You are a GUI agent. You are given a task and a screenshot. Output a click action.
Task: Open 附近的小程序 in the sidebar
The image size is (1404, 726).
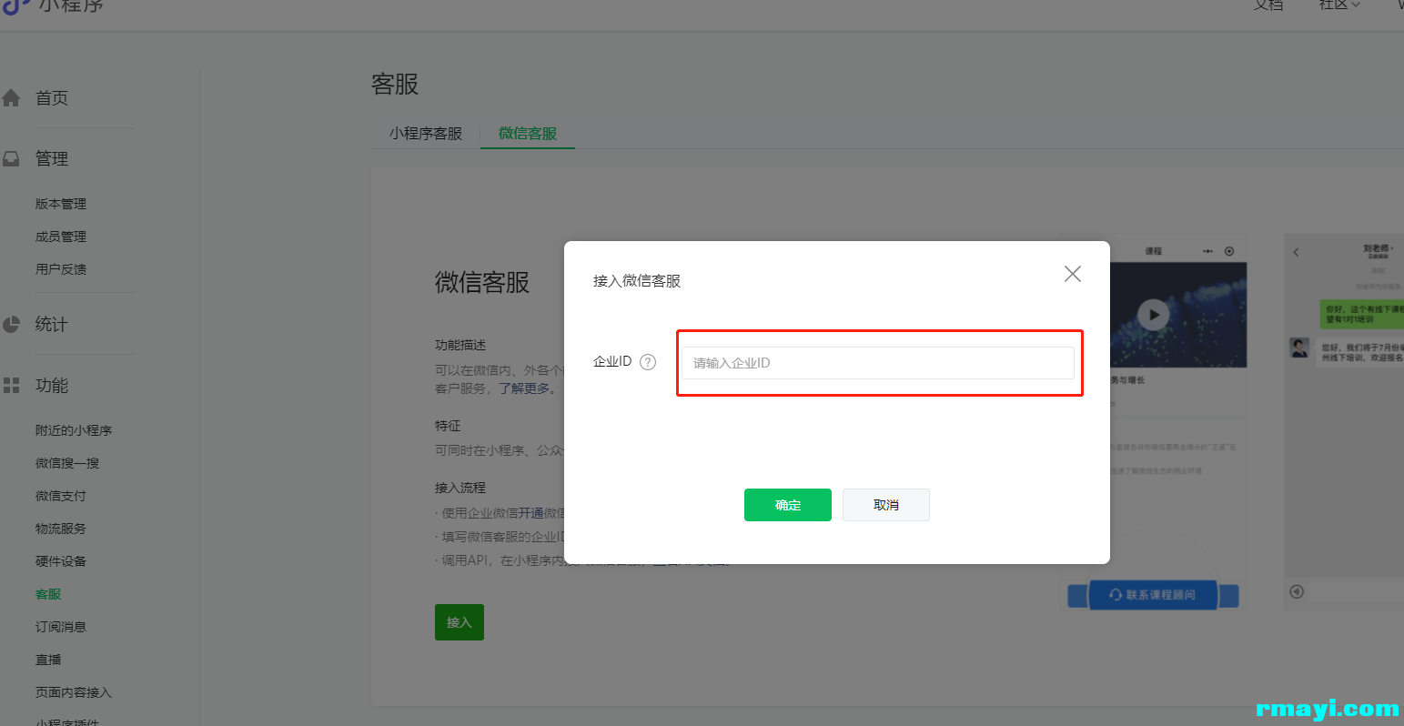pyautogui.click(x=74, y=430)
